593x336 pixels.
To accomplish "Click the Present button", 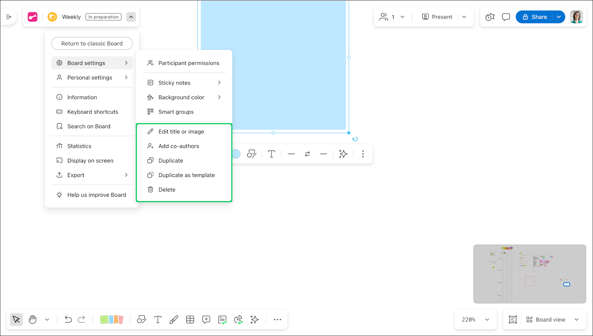I will (437, 17).
